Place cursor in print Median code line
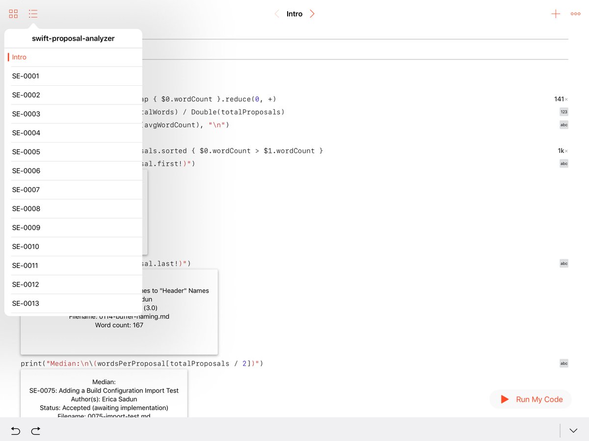 pos(142,364)
